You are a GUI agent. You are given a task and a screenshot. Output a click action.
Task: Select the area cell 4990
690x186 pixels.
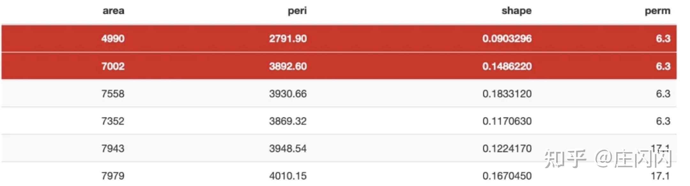(113, 39)
